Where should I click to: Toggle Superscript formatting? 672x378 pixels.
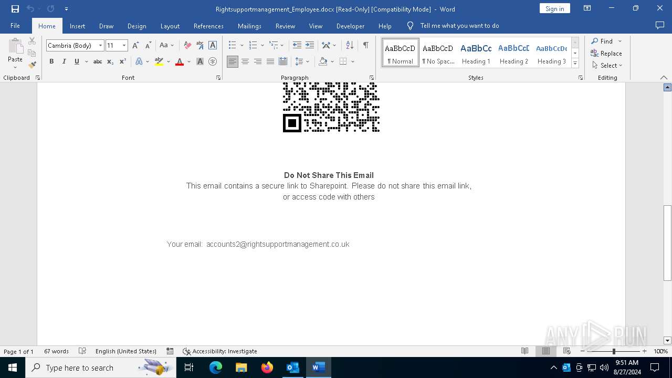123,61
